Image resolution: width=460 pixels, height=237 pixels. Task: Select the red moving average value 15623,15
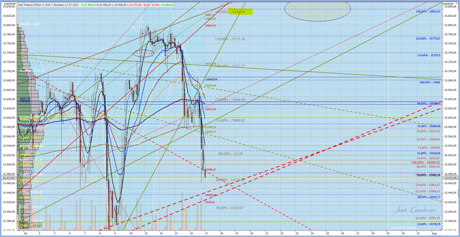coord(211,109)
